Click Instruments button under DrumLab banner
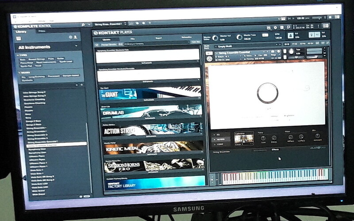Screen dimensions: 354x221 (150, 118)
